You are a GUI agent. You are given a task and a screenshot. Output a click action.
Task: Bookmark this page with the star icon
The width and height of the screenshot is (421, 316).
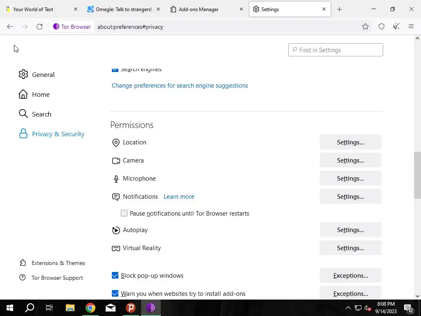(365, 27)
